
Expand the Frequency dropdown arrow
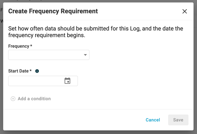point(85,55)
